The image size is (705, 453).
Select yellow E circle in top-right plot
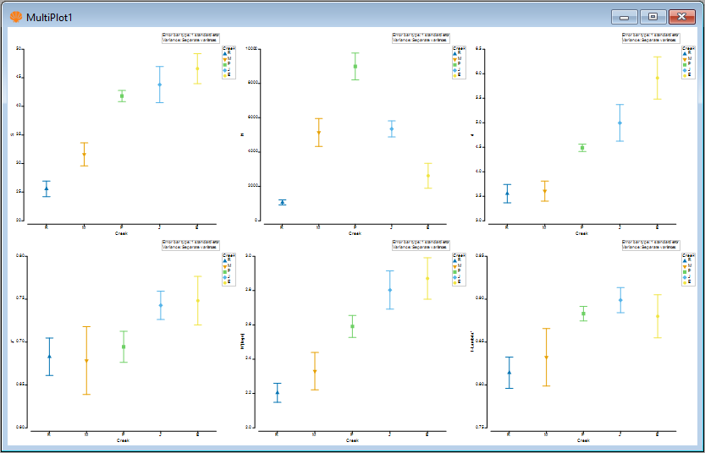click(658, 78)
